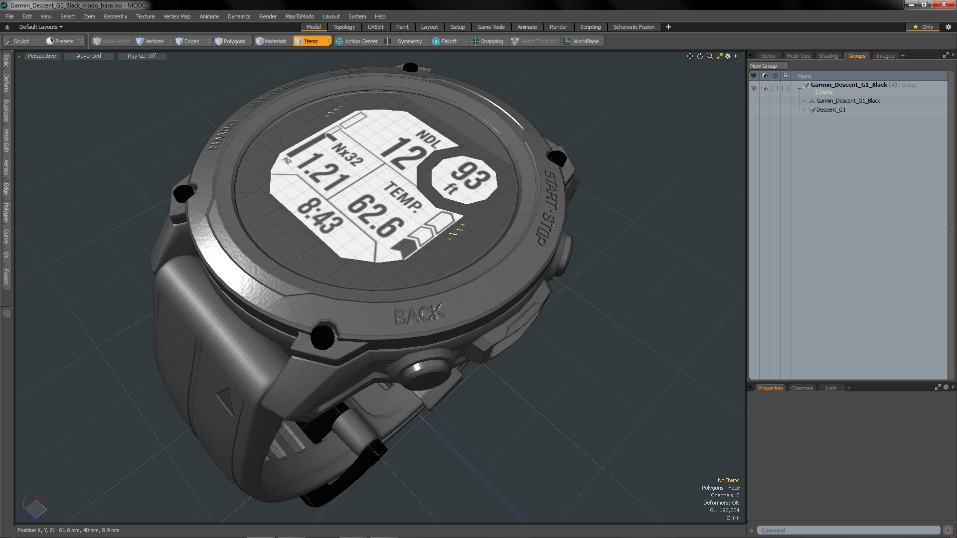This screenshot has height=538, width=957.
Task: Toggle visibility eye for Garmin_Descent_G1_Black group
Action: pos(754,88)
